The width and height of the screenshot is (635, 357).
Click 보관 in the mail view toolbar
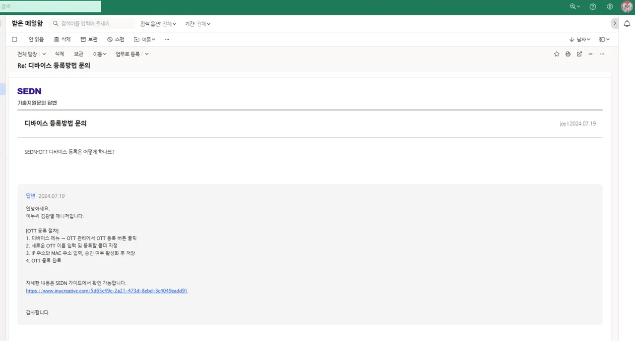(x=78, y=54)
